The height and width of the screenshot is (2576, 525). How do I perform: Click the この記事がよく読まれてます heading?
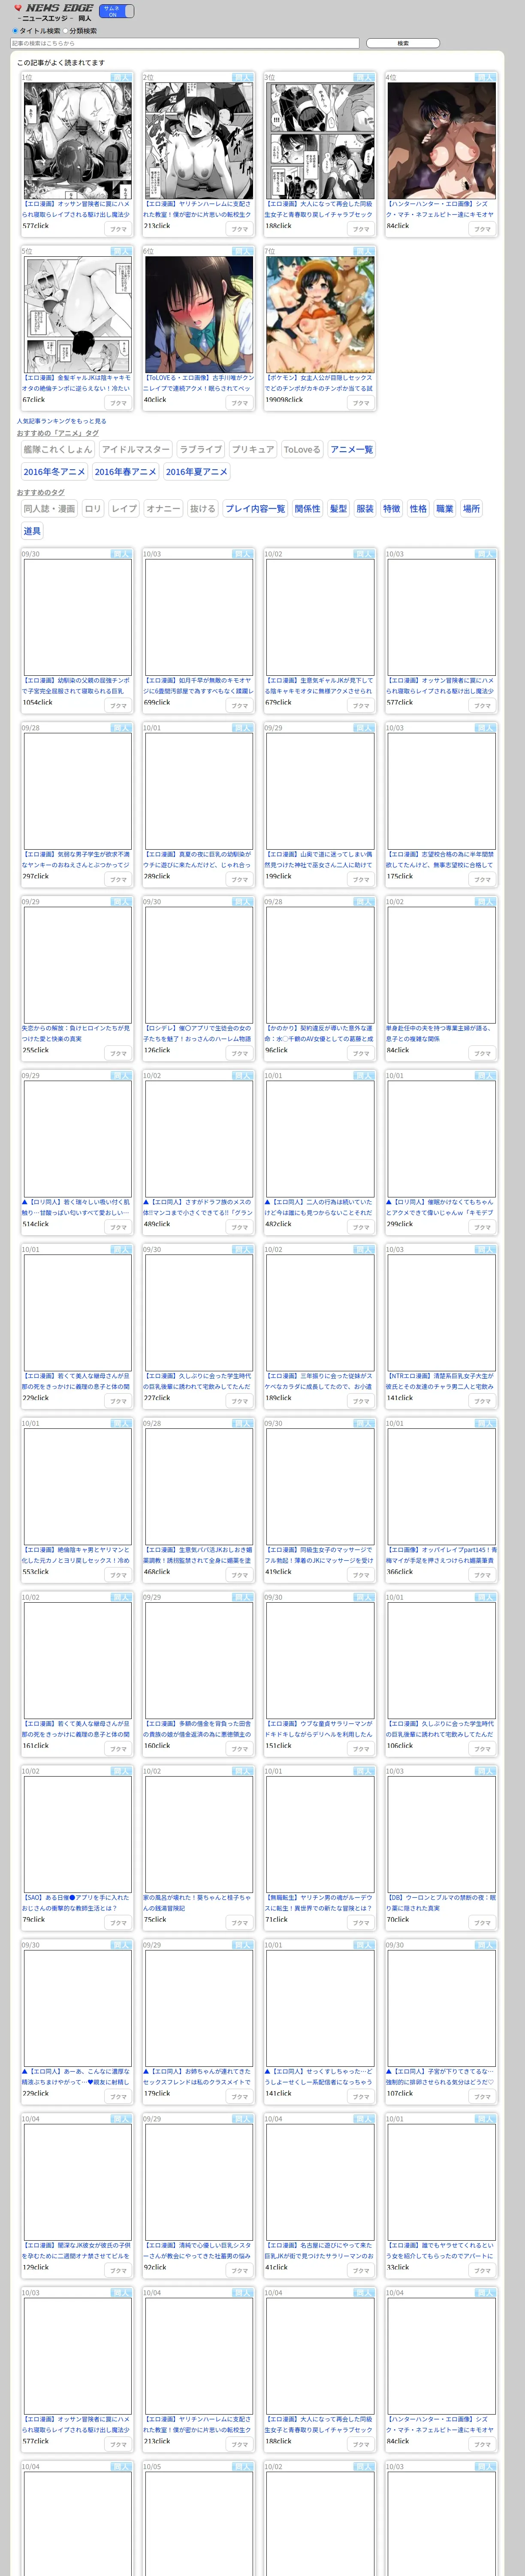coord(60,63)
